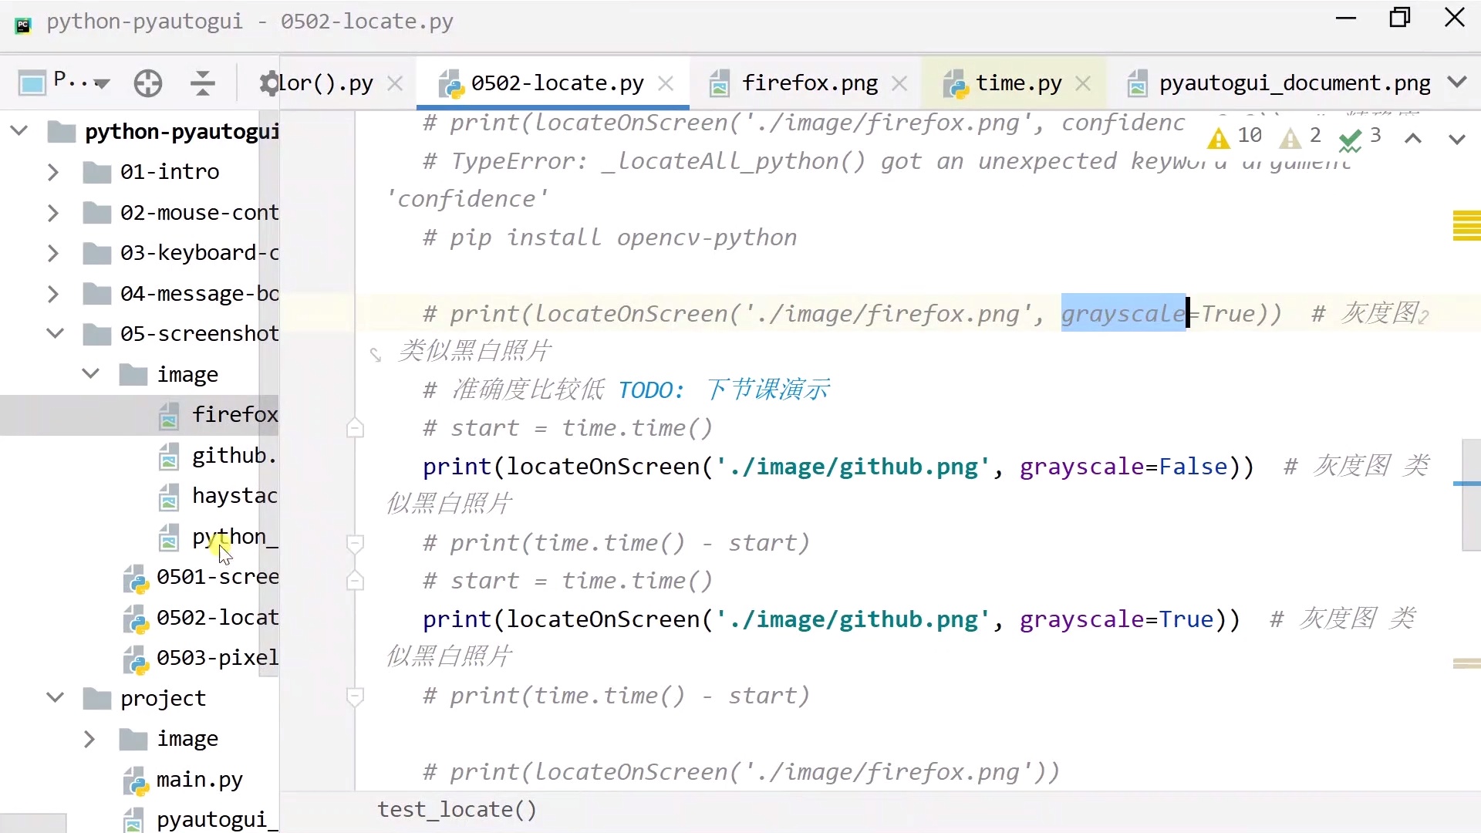This screenshot has width=1481, height=833.
Task: Switch to the firefox.png tab
Action: [808, 83]
